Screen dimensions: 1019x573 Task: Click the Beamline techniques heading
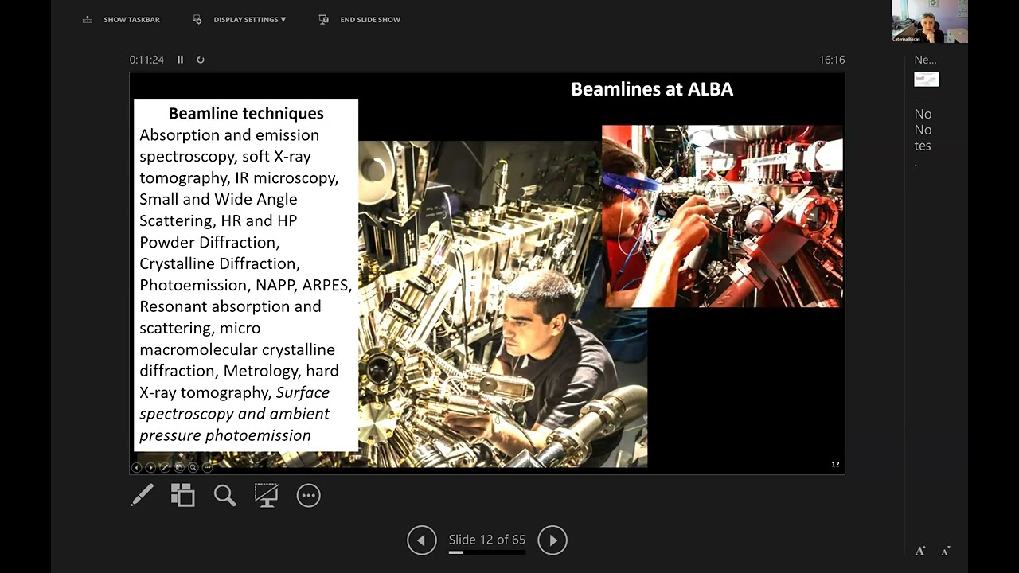(x=246, y=113)
